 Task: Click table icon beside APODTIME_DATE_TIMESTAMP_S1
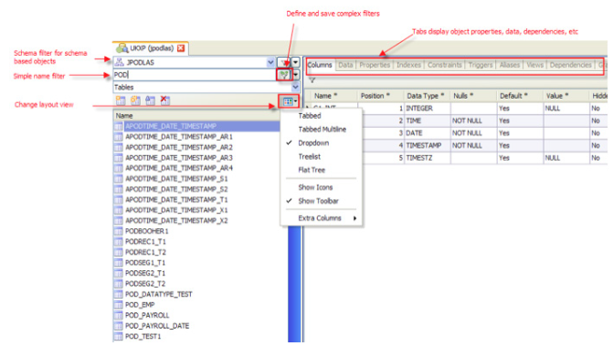[x=118, y=179]
